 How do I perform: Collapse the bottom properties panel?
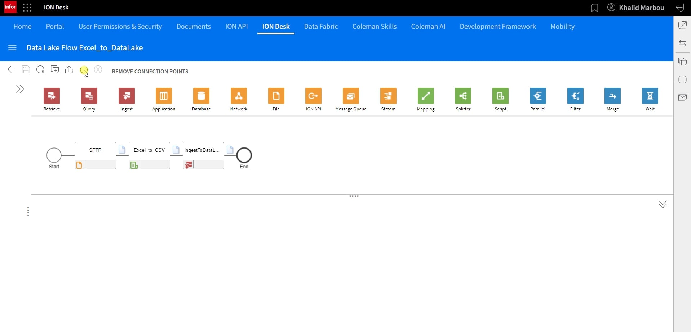point(663,204)
